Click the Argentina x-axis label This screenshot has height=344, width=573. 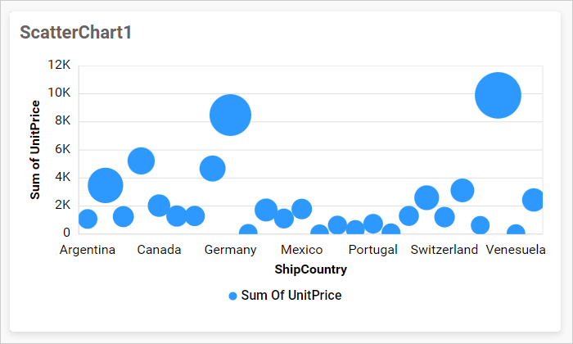[88, 250]
